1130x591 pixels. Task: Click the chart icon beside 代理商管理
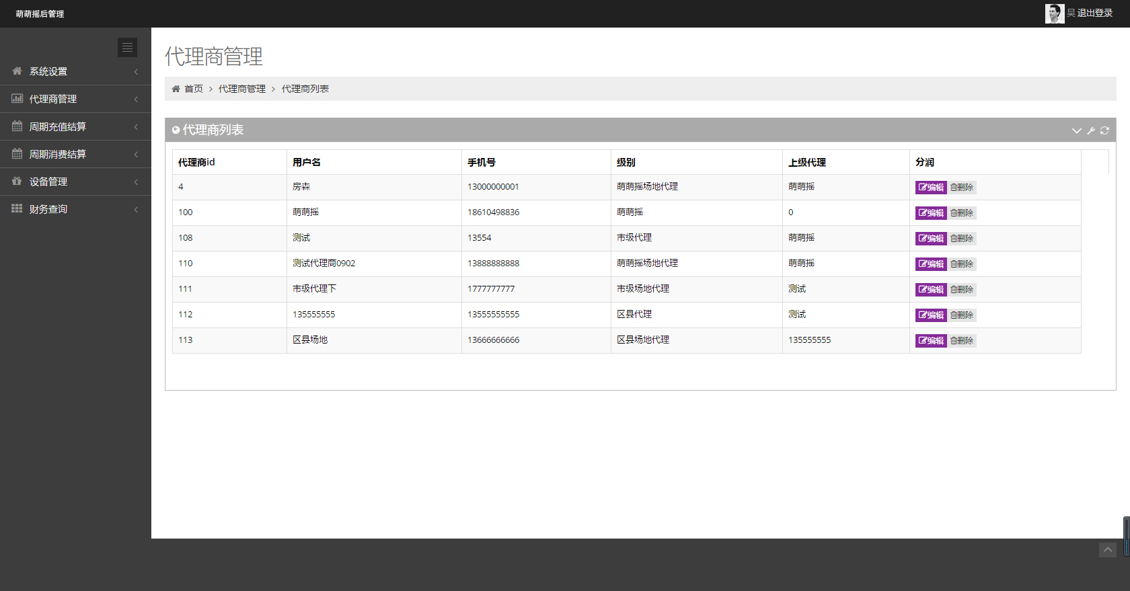click(x=17, y=98)
